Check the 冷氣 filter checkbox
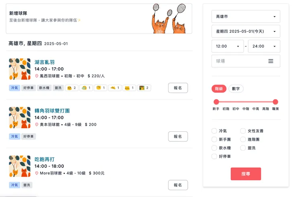This screenshot has height=197, width=297. 214,131
